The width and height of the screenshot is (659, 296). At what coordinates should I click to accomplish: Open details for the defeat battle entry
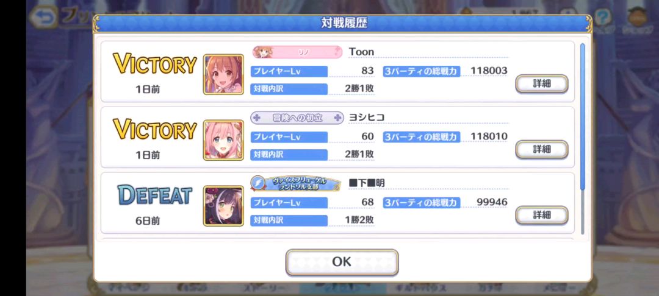coord(542,215)
